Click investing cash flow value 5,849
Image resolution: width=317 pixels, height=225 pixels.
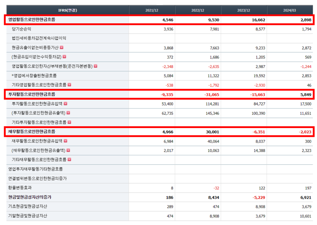[x=306, y=95]
